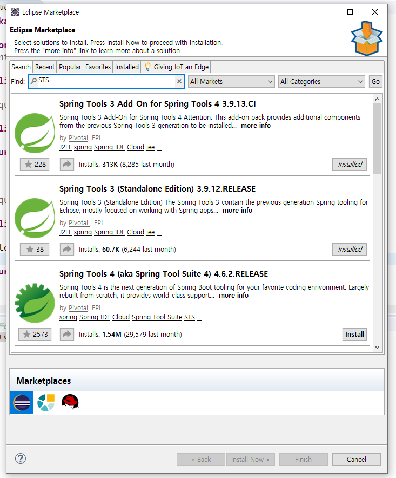Open Pivotal link under Spring Tools 4
Viewport: 396px width, 478px height.
78,308
